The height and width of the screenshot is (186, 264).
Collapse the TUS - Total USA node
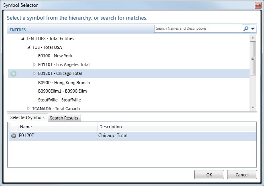click(28, 47)
